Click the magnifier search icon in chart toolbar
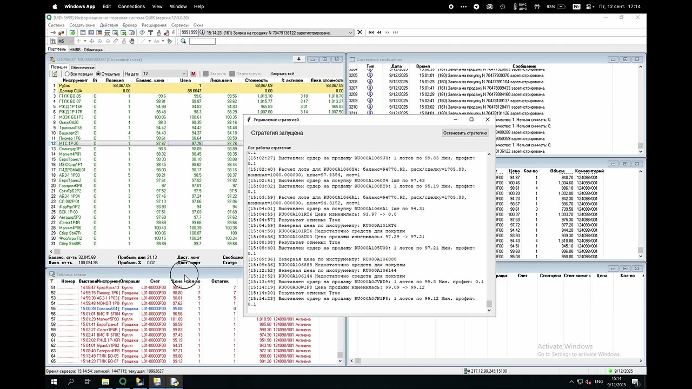 click(x=183, y=41)
